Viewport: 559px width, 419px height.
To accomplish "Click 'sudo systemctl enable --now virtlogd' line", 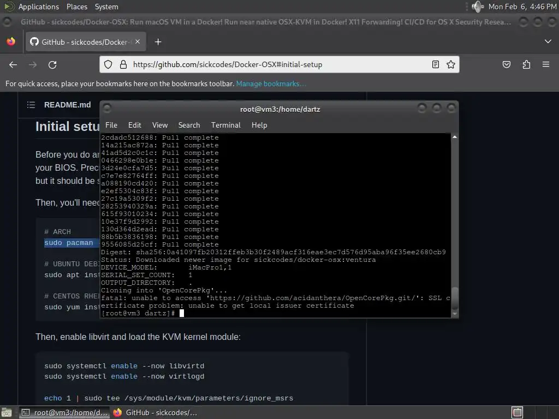I will [124, 376].
